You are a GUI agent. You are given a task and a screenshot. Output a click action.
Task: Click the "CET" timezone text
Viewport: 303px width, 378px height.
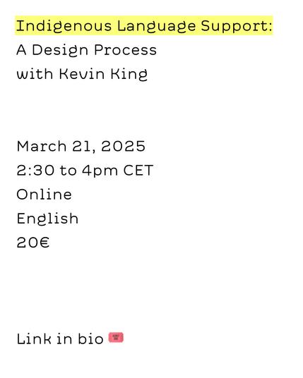point(138,171)
